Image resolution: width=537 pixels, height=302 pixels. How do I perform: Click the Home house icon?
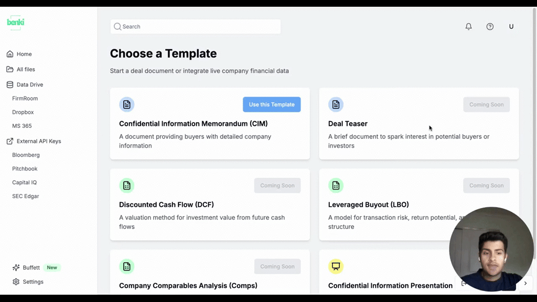pos(10,54)
